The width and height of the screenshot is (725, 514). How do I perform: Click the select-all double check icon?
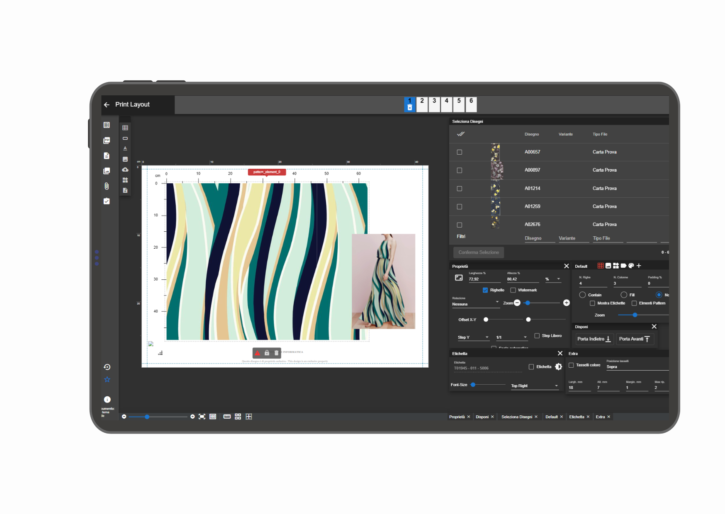(x=460, y=134)
